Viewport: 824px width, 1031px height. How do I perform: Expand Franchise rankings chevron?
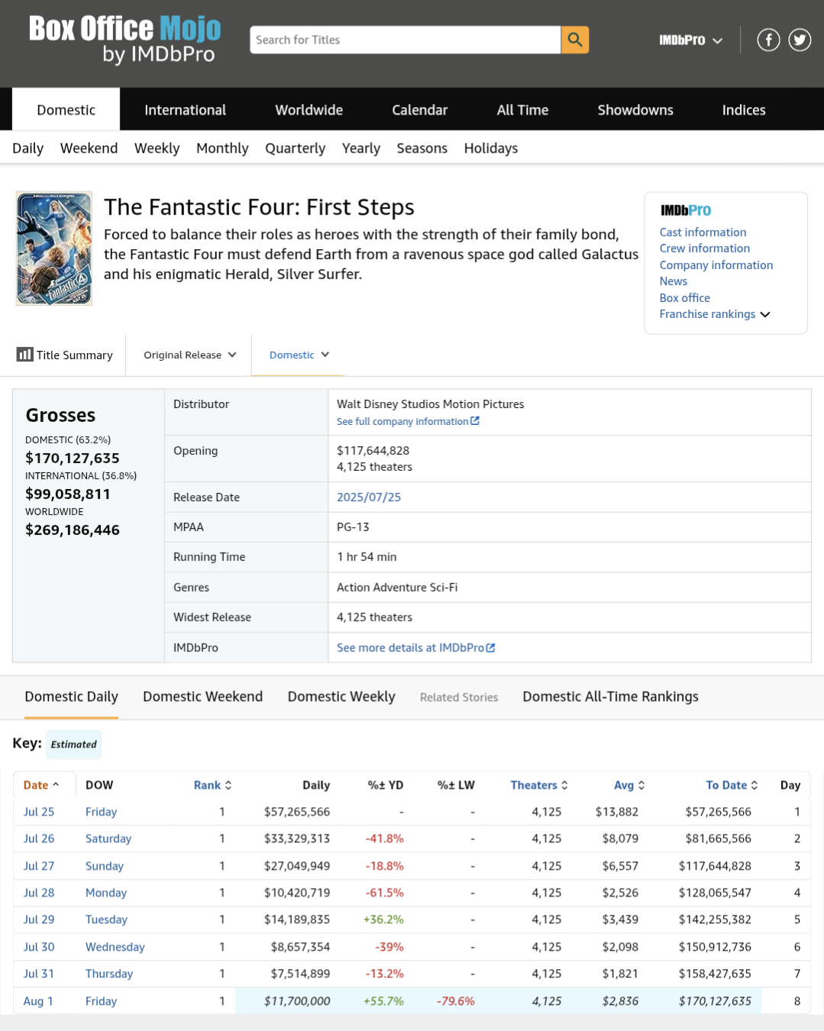pos(765,315)
